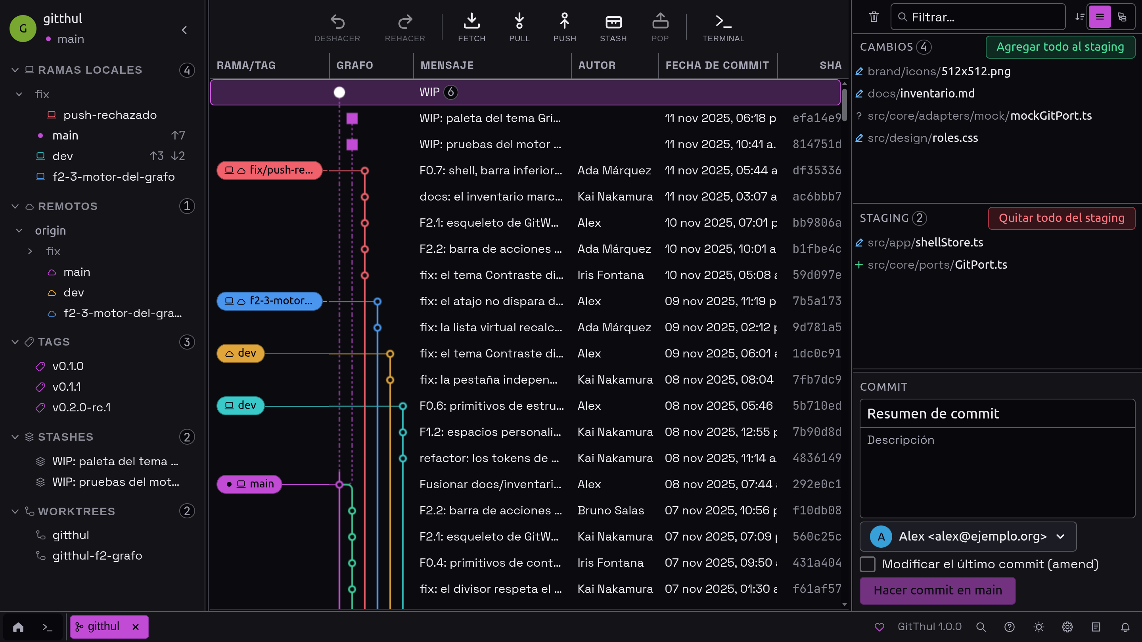Image resolution: width=1142 pixels, height=642 pixels.
Task: Click Agregar todo al staging button
Action: 1060,47
